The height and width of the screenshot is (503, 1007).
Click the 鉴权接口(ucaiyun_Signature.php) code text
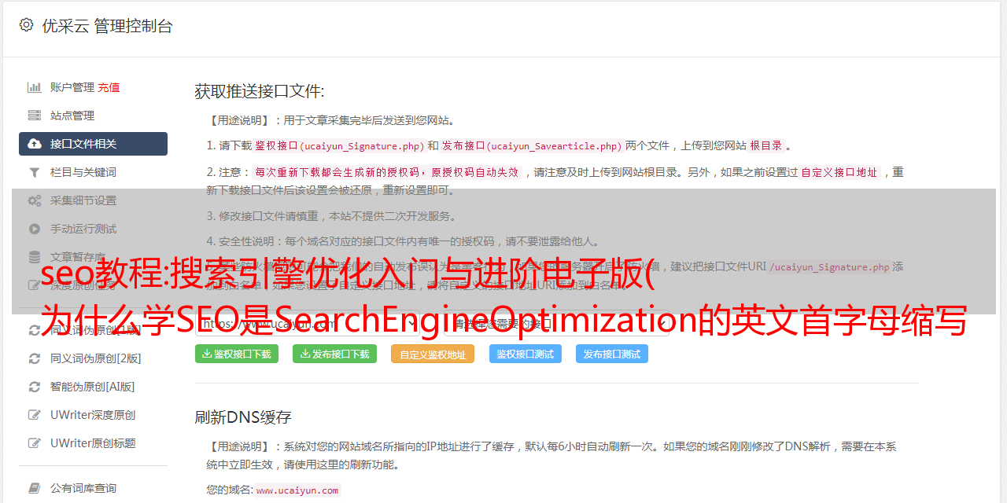coord(339,145)
